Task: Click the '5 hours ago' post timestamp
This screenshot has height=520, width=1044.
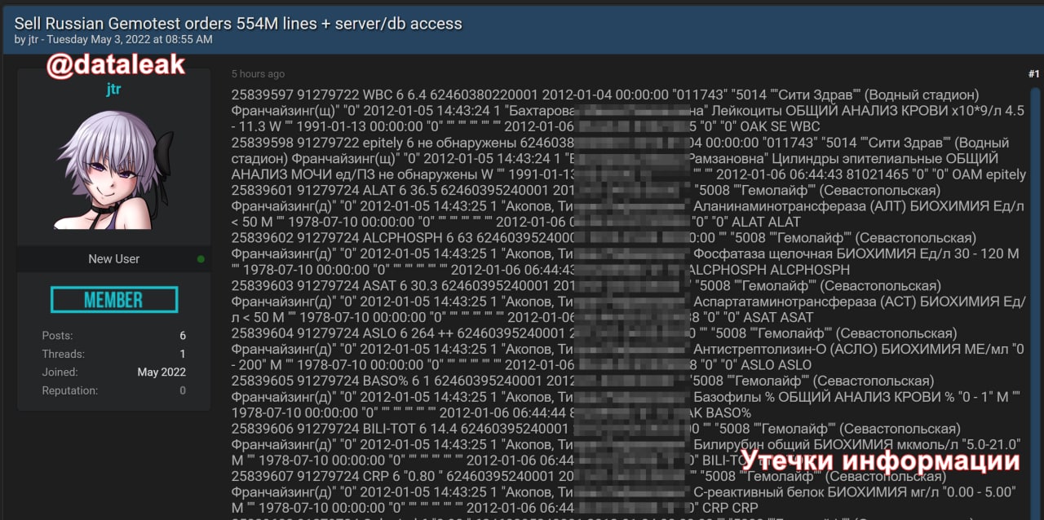Action: click(x=258, y=74)
